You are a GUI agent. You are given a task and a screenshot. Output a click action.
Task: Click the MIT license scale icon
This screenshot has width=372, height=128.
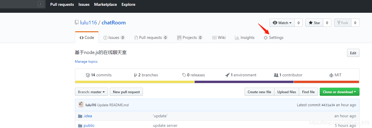331,75
